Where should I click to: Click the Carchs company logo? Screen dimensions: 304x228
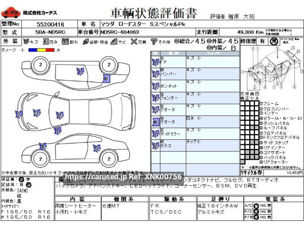pyautogui.click(x=9, y=12)
